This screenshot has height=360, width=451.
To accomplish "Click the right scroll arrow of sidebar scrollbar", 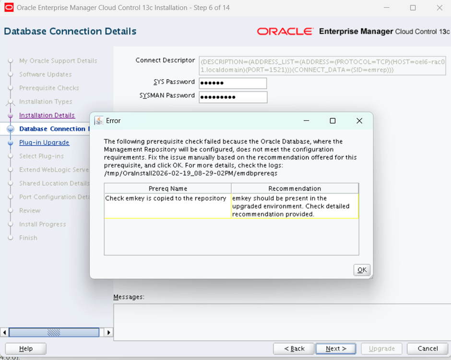I will pos(108,332).
